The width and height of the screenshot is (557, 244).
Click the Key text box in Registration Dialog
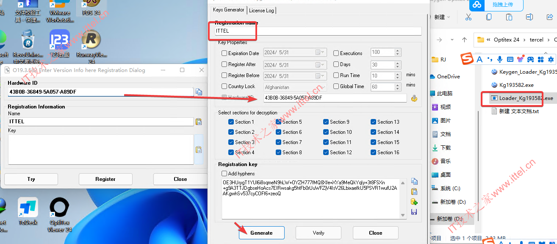pos(101,149)
